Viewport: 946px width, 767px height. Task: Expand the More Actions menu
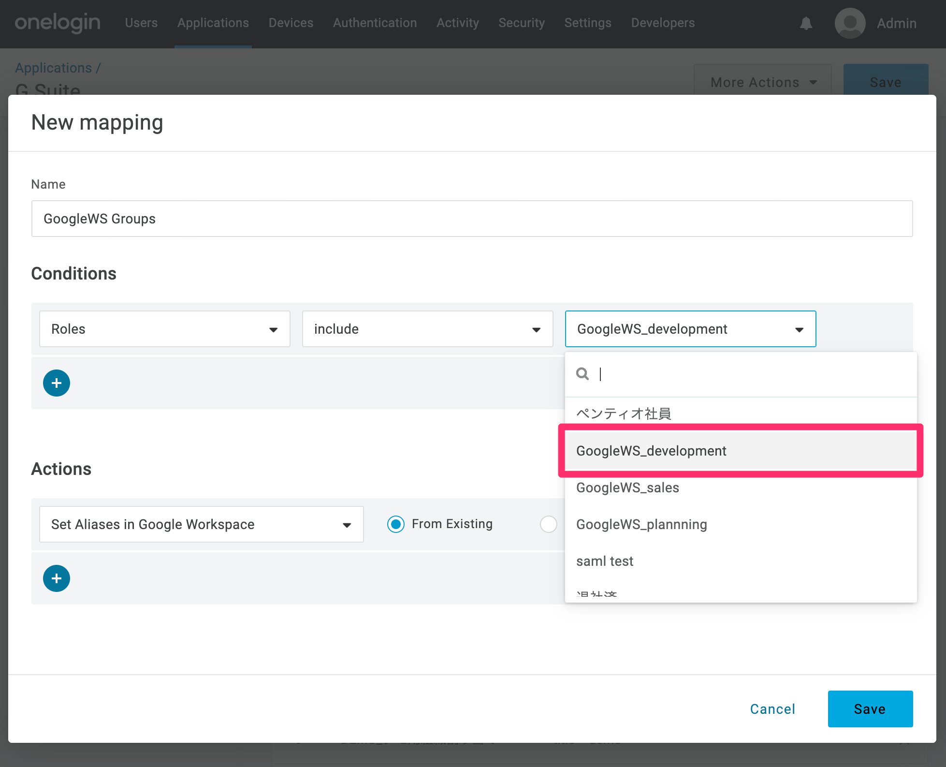(x=763, y=82)
